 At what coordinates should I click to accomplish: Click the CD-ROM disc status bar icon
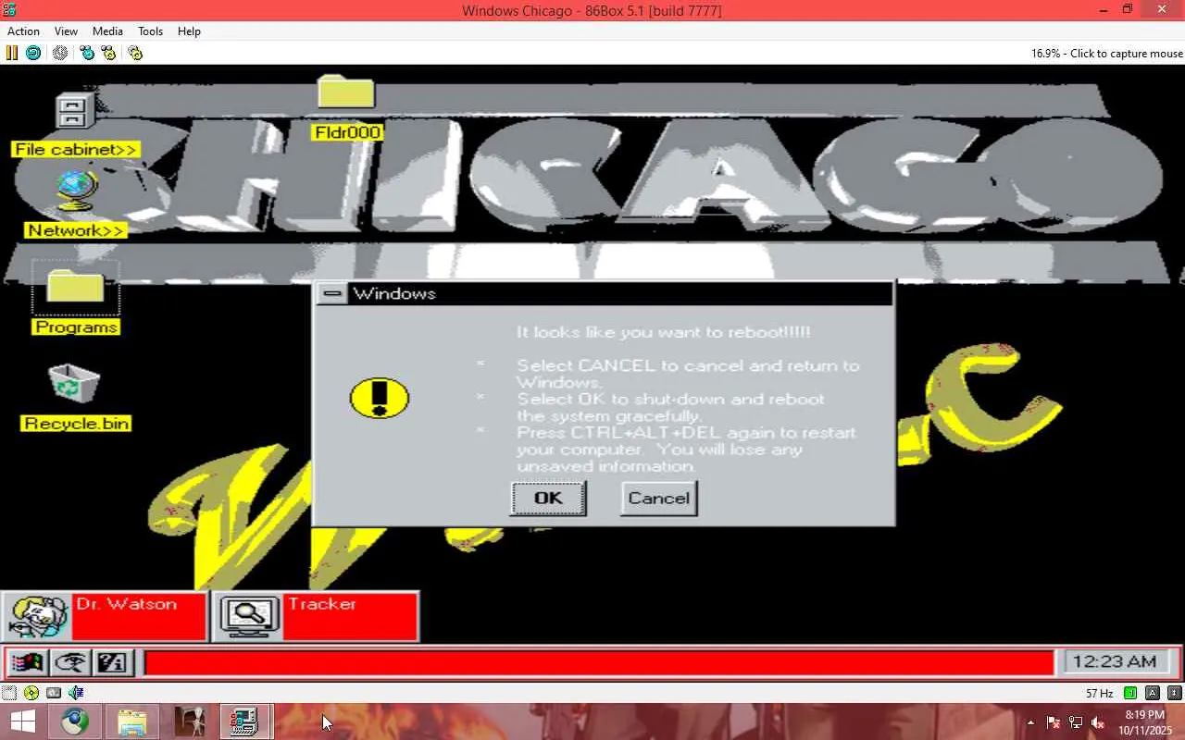[x=31, y=693]
